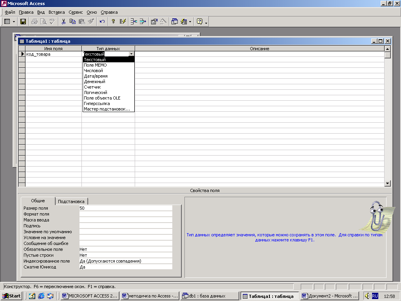Viewport: 401px width, 301px height.
Task: Click the Маска ввода input box
Action: point(126,220)
